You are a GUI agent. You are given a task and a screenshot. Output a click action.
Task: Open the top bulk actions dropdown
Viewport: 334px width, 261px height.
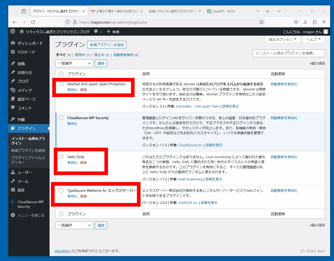pos(74,63)
